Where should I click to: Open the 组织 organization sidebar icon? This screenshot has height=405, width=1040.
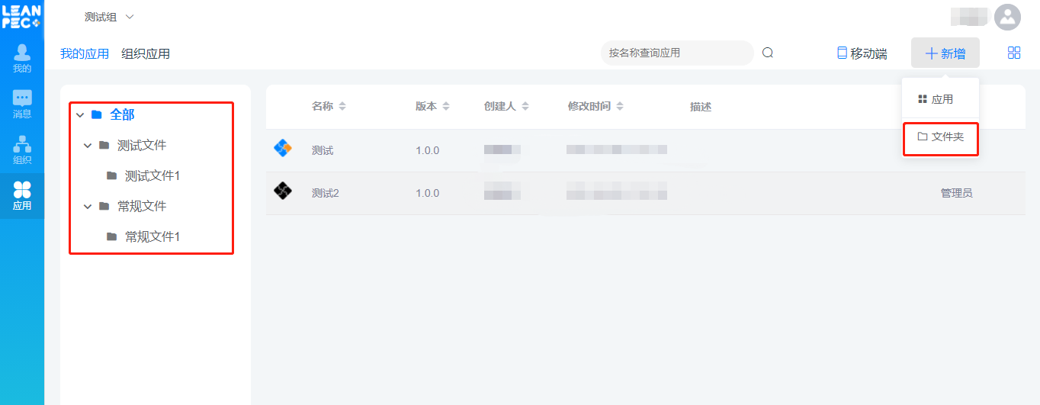click(22, 149)
